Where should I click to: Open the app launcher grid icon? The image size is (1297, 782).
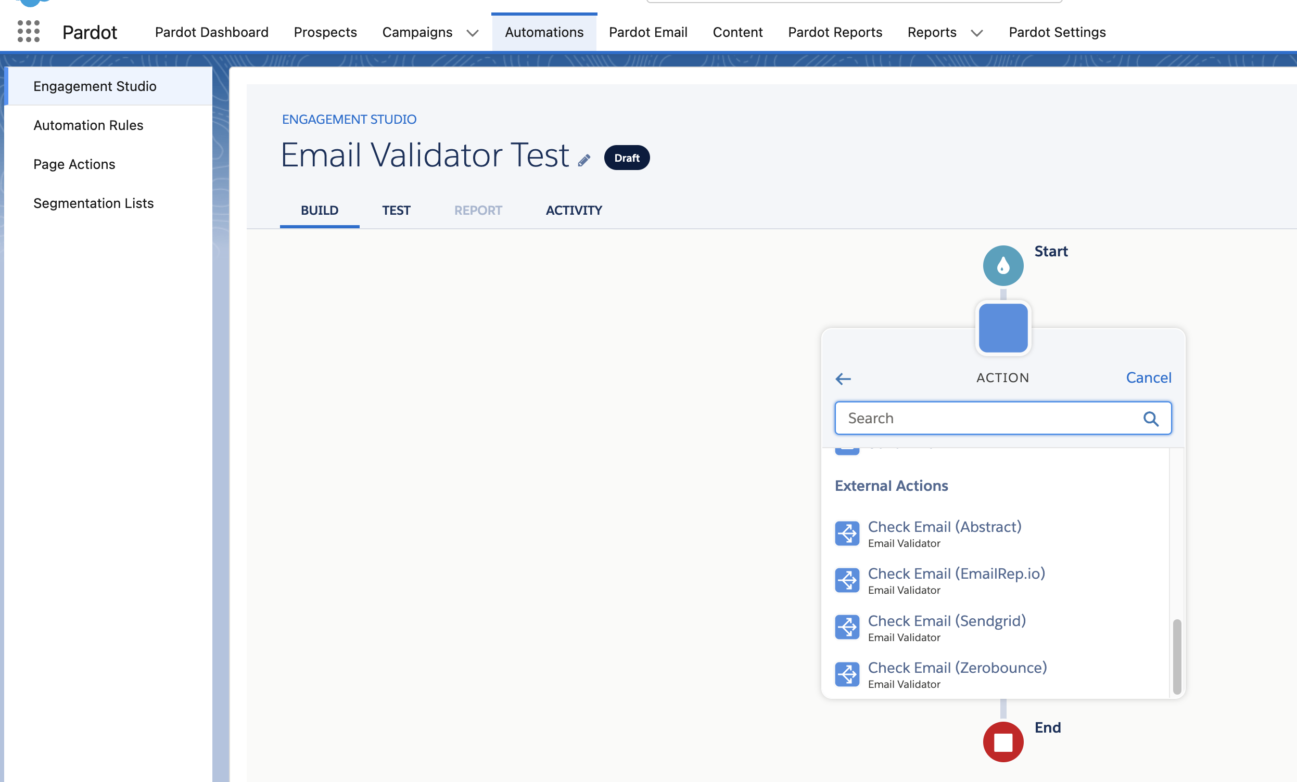coord(29,32)
